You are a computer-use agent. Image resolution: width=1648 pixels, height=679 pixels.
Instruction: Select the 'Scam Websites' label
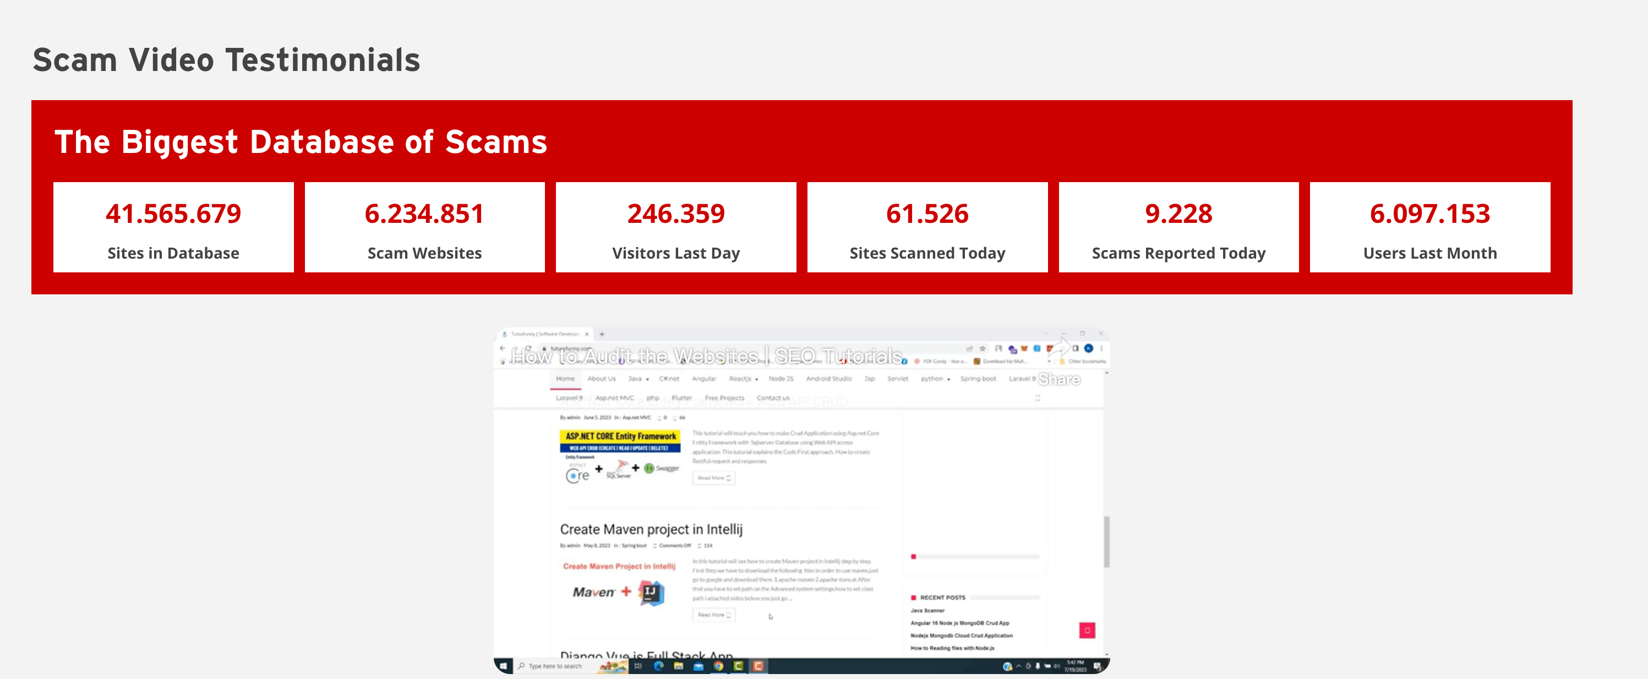click(x=425, y=253)
